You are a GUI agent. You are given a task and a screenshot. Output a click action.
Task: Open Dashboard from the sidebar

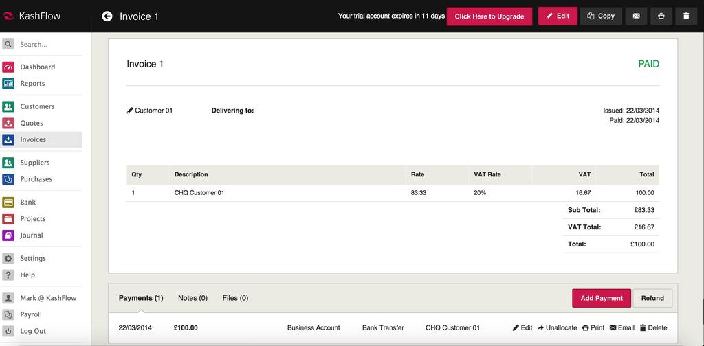click(37, 67)
